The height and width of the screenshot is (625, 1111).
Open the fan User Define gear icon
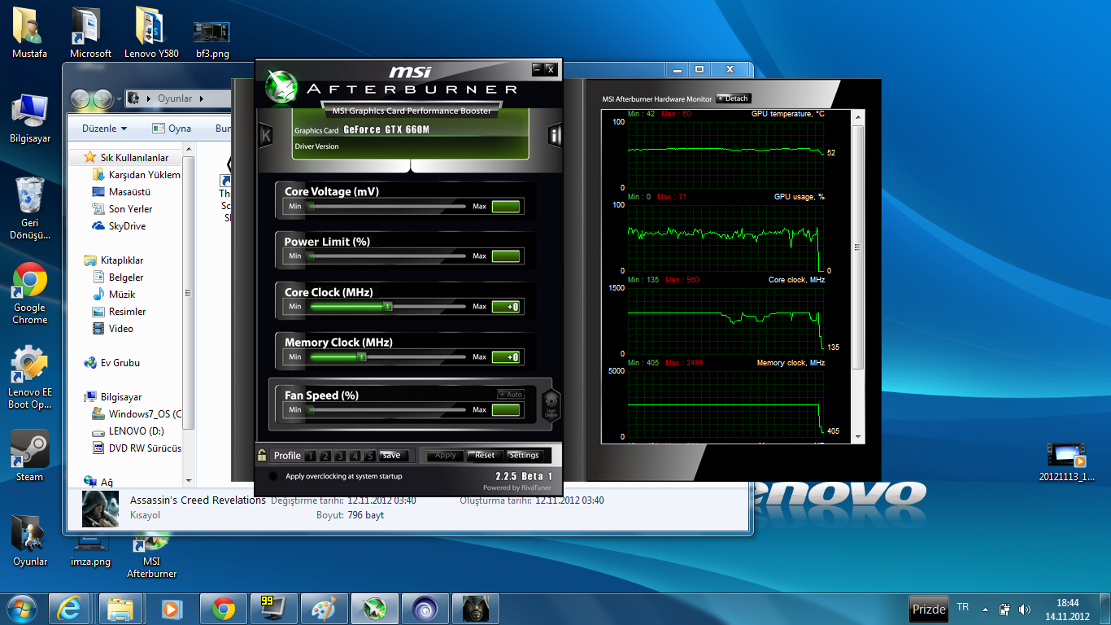tap(551, 404)
